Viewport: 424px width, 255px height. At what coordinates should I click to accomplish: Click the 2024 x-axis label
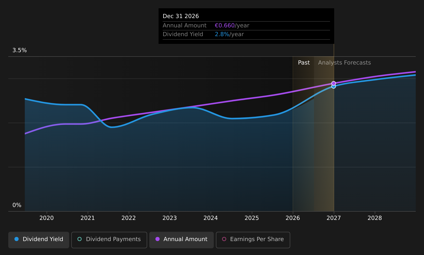211,218
